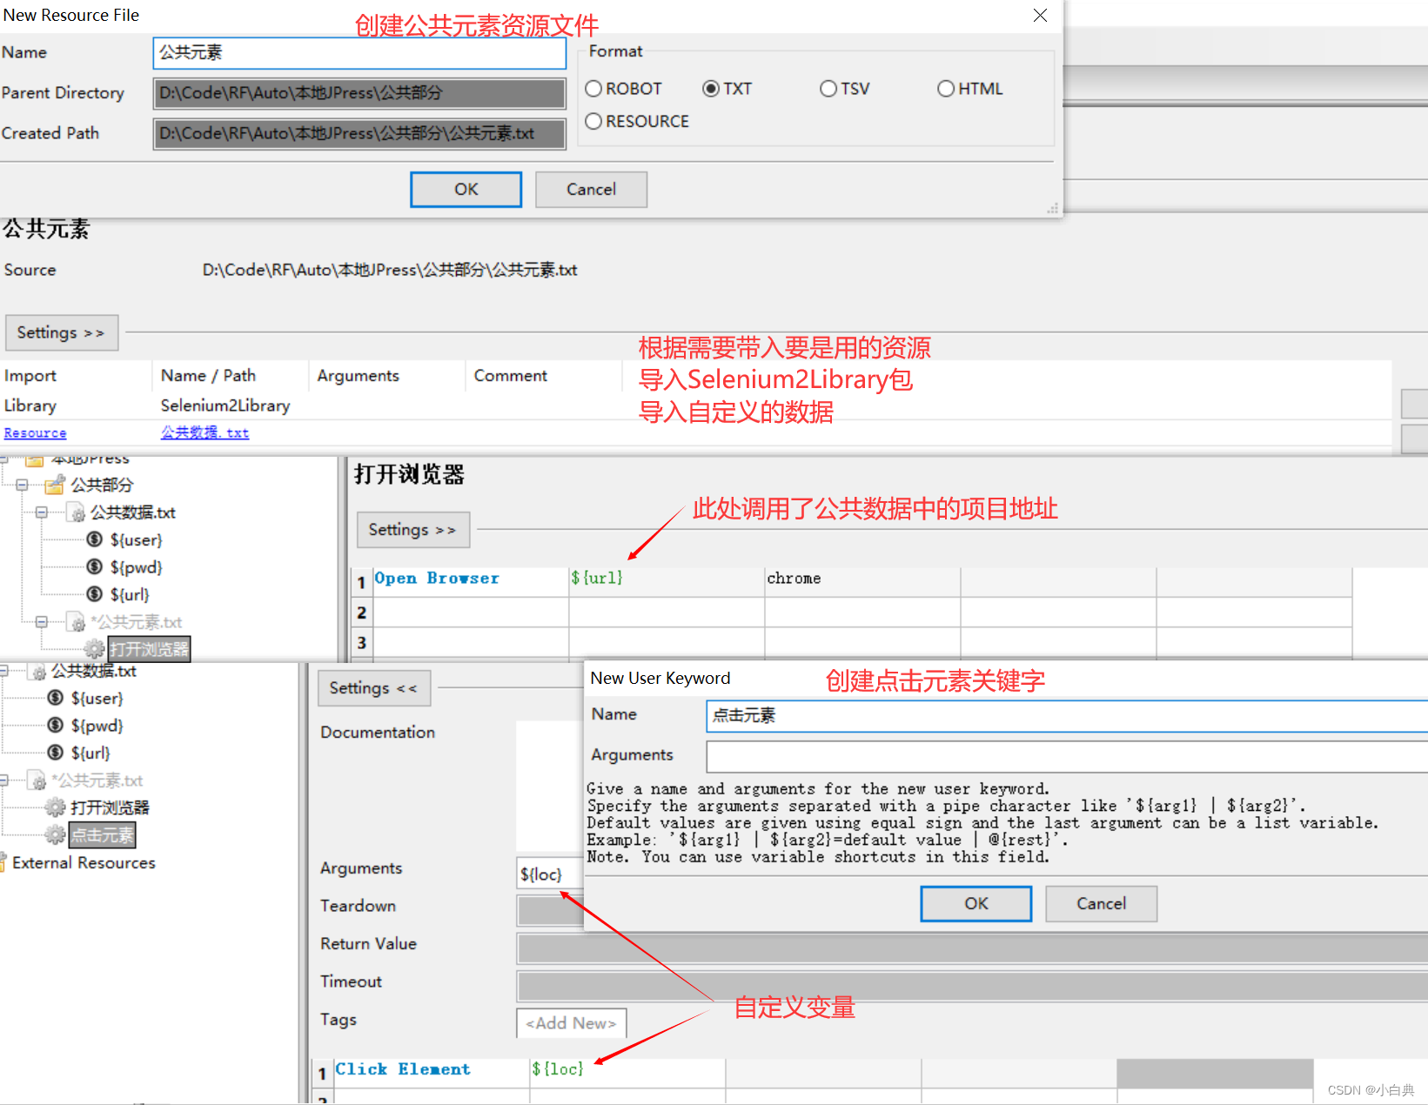Screen dimensions: 1428x1105
Task: Open the Resource link in Import table
Action: click(35, 433)
